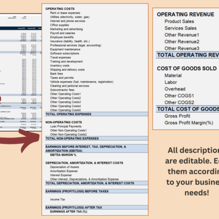219x219 pixels.
Task: Click 'EARNINGS (PROFIT/LOSS) AFTER TAX' row
Action: tap(96, 208)
